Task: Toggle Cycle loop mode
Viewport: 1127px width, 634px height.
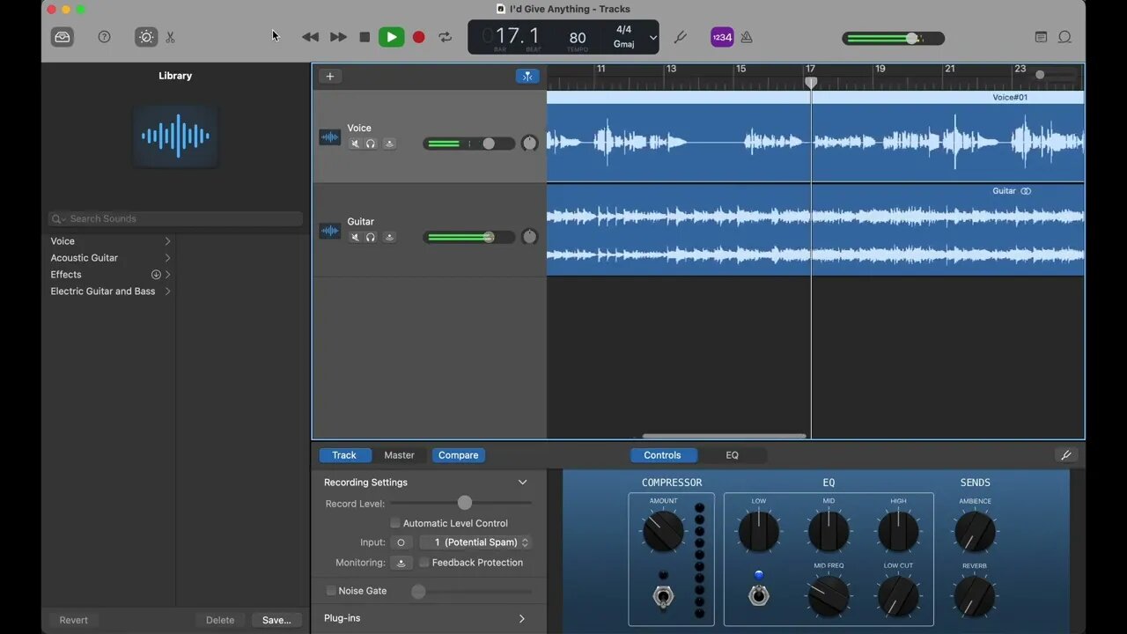Action: pos(446,37)
